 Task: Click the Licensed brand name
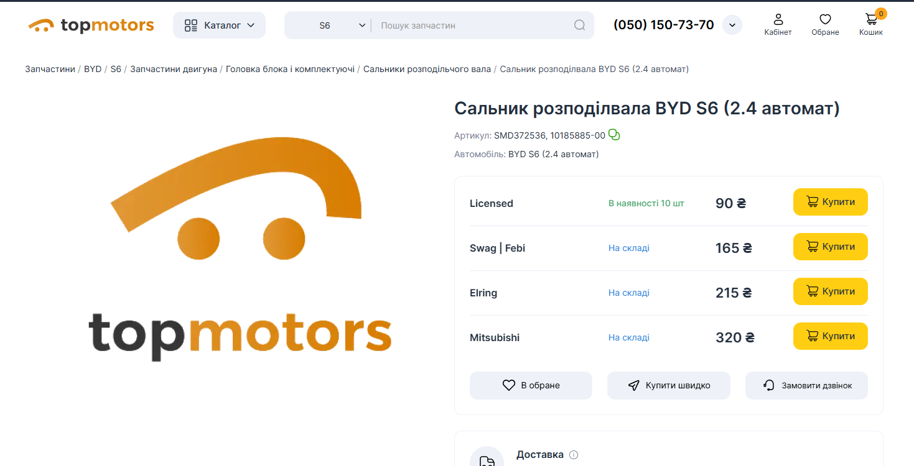(492, 203)
